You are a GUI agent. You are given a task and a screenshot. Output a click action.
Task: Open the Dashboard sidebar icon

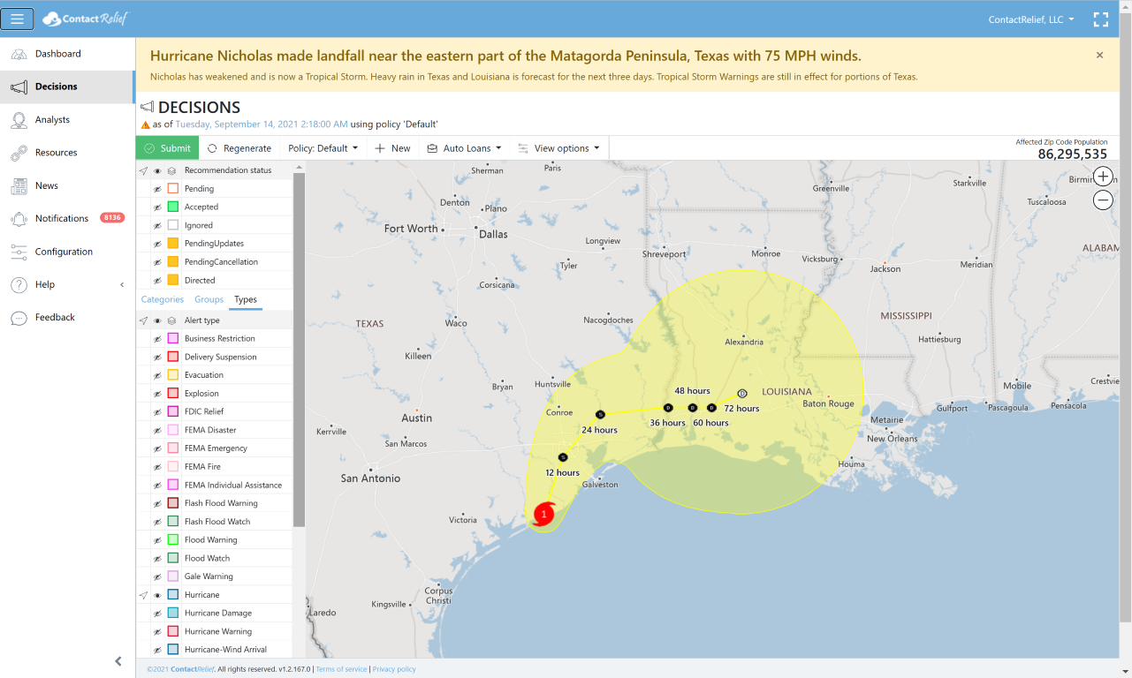tap(19, 54)
